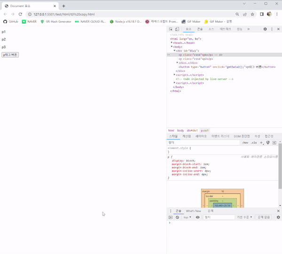Open DevTools settings gear icon

pyautogui.click(x=265, y=29)
